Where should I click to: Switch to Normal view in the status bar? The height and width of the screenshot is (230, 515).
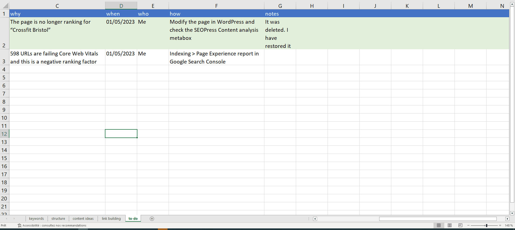click(439, 225)
